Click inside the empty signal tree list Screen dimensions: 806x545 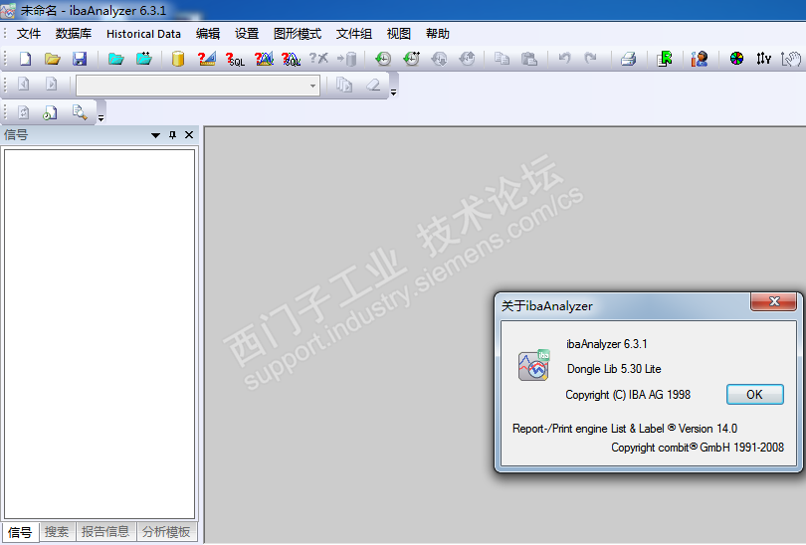(100, 334)
